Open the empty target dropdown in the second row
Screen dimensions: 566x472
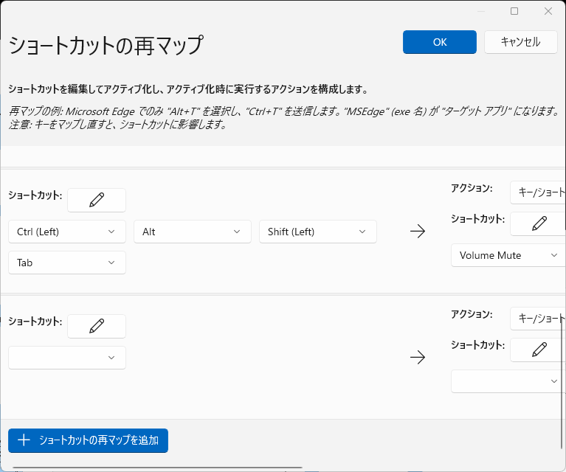[x=508, y=381]
